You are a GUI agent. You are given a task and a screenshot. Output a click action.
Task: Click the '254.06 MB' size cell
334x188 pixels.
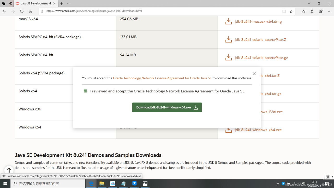click(129, 19)
